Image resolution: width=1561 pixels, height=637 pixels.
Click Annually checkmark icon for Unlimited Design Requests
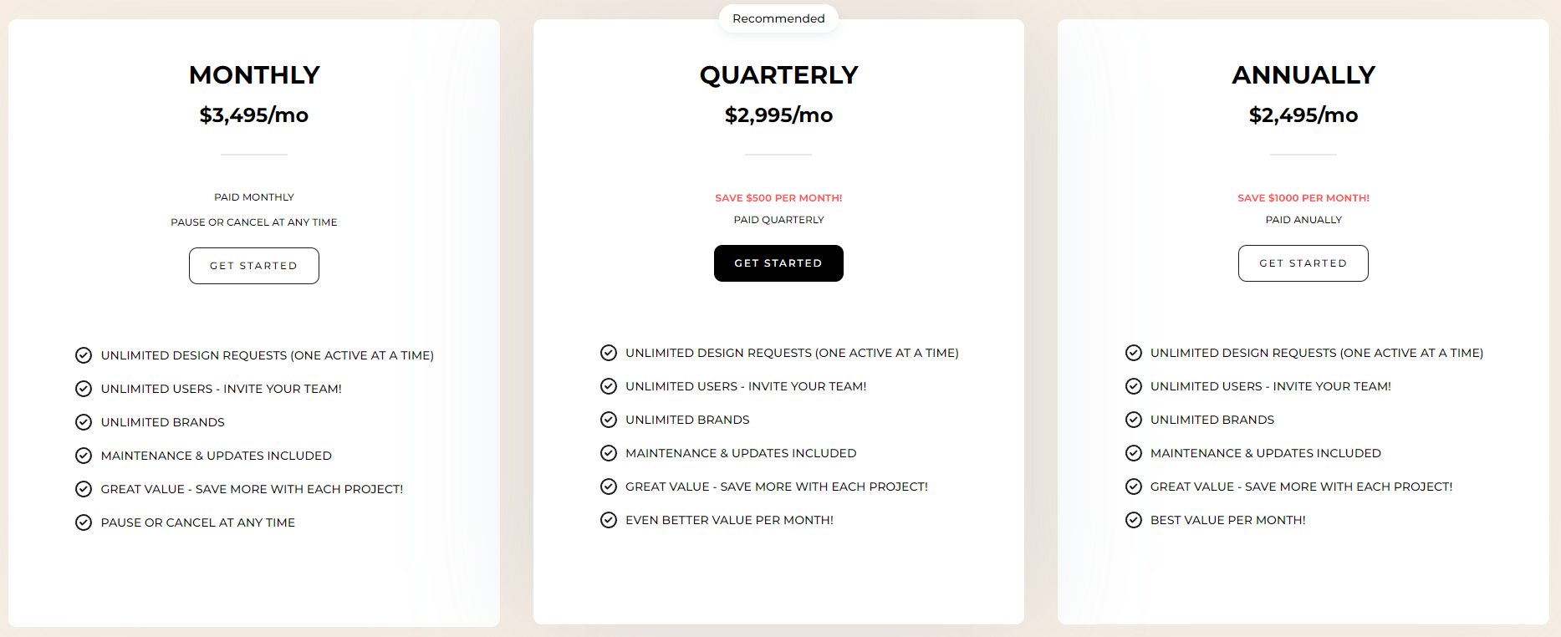point(1134,353)
